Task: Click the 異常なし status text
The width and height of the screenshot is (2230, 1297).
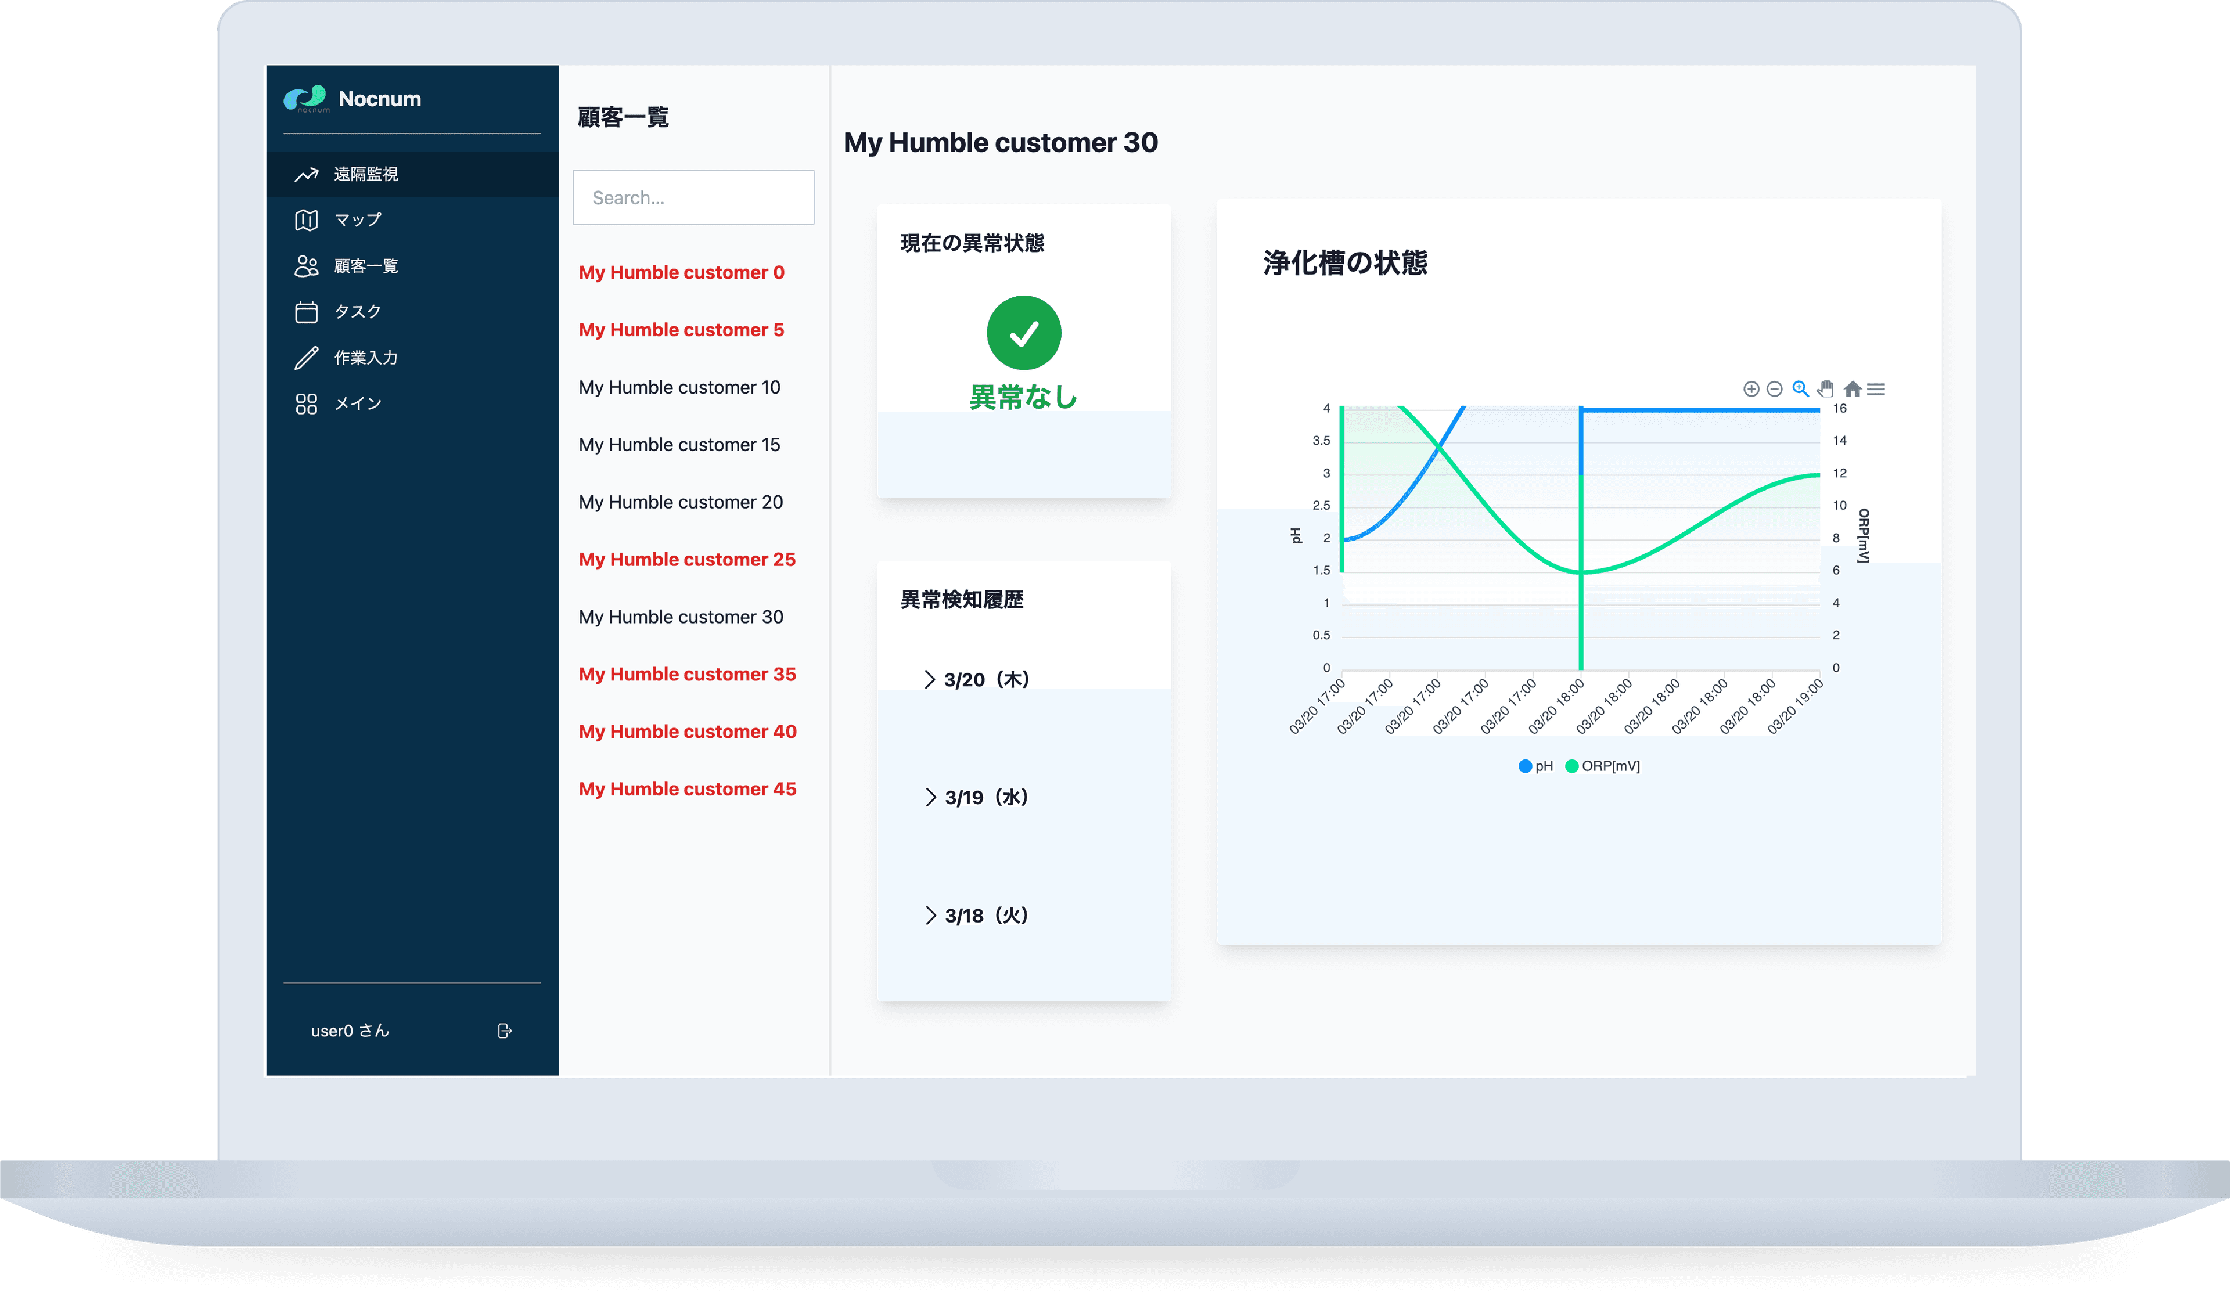Action: [x=1024, y=397]
